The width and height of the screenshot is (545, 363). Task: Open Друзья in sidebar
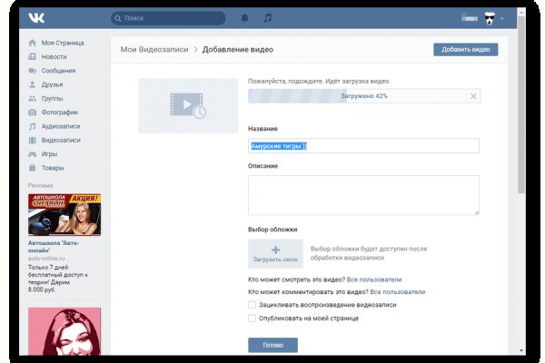53,84
